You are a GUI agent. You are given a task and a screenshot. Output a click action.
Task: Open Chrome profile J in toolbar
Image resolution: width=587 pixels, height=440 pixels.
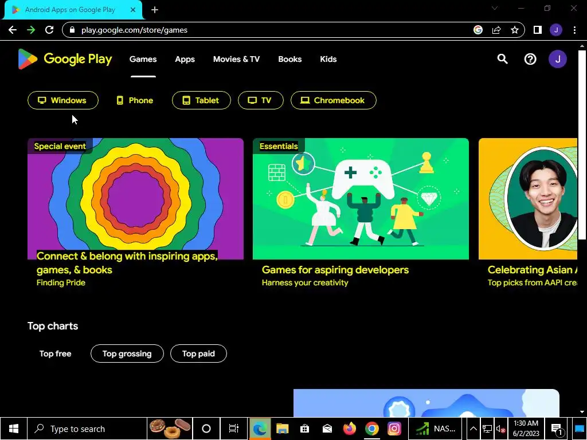(x=556, y=30)
